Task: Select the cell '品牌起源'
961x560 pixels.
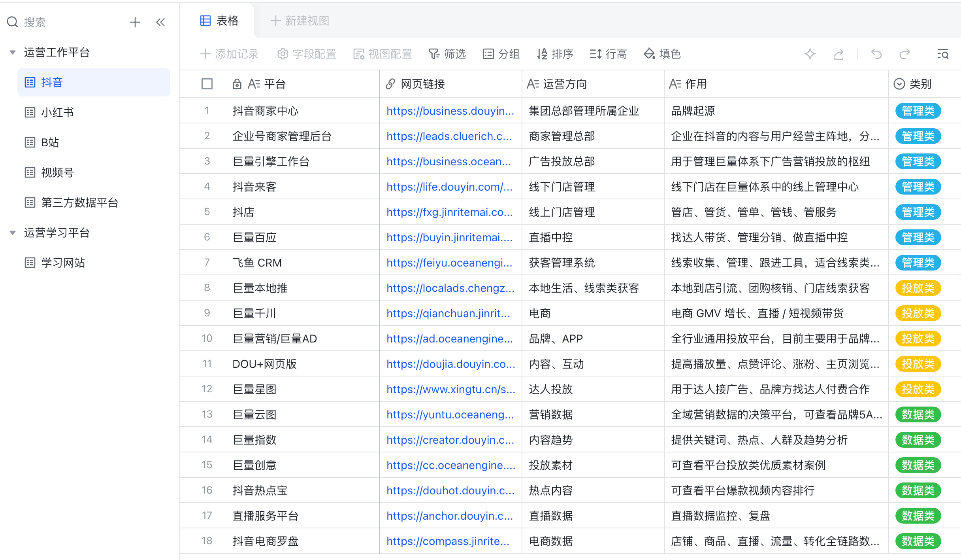Action: click(x=776, y=111)
